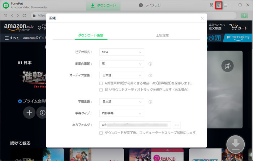Open Amazonポイント link in nav bar
Viewport: 253px width, 161px height.
(x=35, y=38)
